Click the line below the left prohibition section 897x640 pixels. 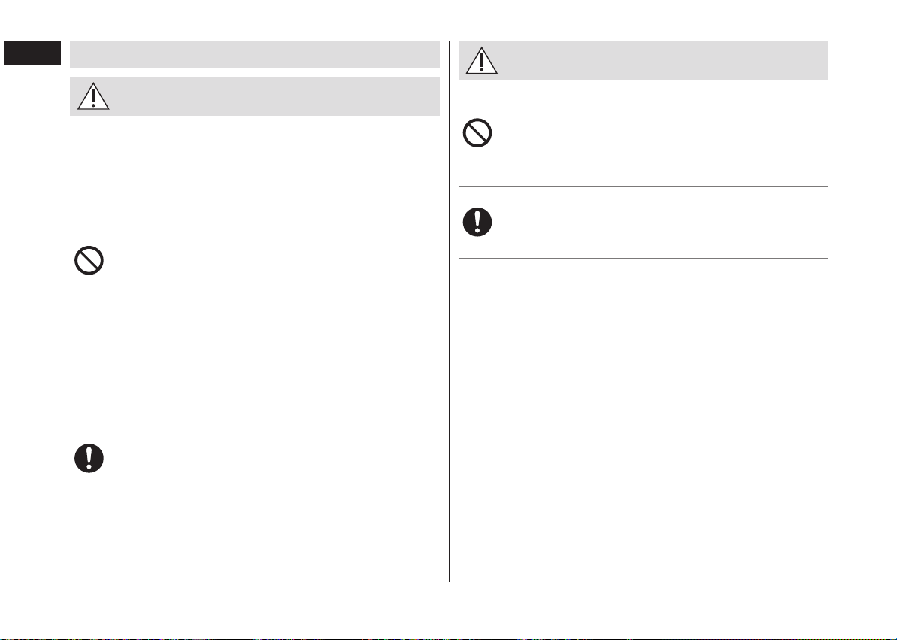[255, 405]
